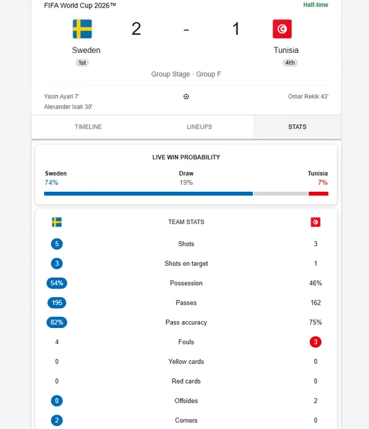Click scorer Alexander Isak 30'
369x429 pixels.
click(x=68, y=107)
